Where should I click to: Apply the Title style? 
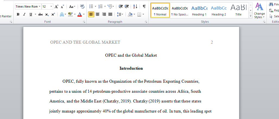239,11
